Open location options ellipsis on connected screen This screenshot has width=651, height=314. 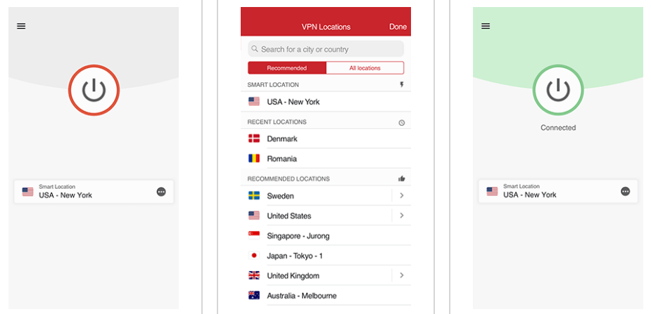(625, 191)
